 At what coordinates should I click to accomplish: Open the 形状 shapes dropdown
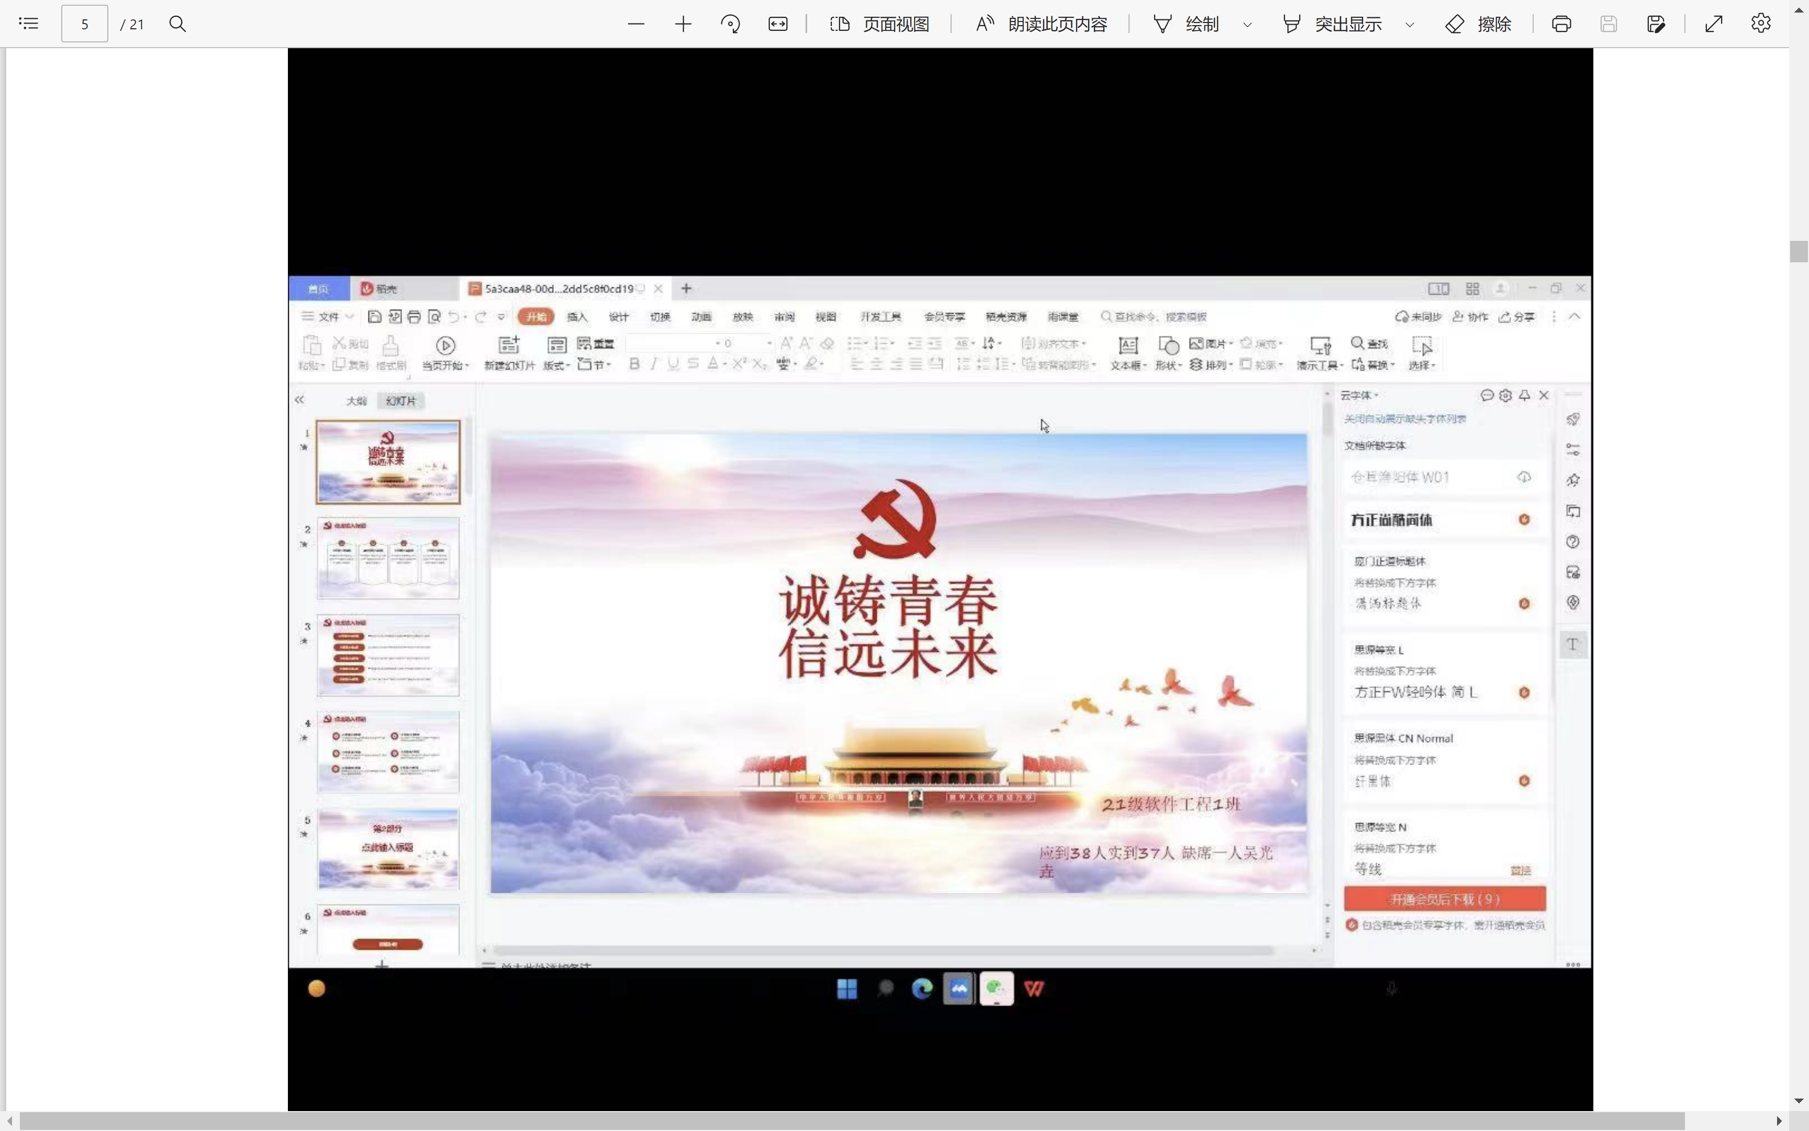(x=1168, y=353)
